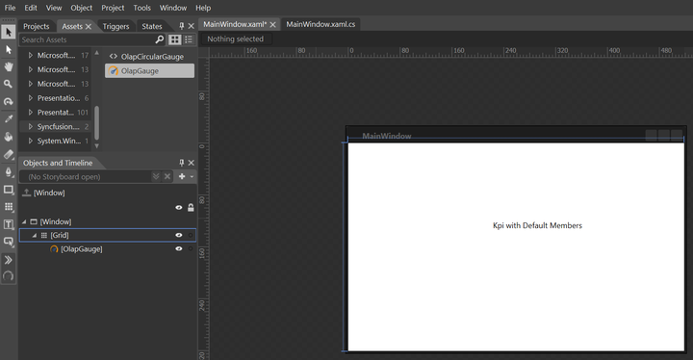
Task: Pin the Assets panel
Action: tap(181, 26)
